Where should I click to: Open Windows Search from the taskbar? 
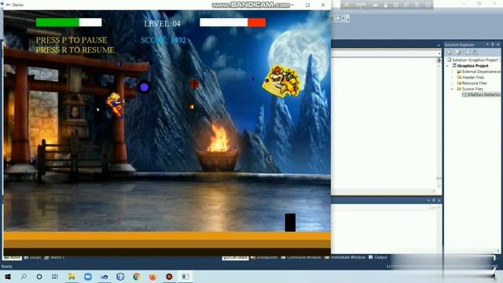click(24, 276)
